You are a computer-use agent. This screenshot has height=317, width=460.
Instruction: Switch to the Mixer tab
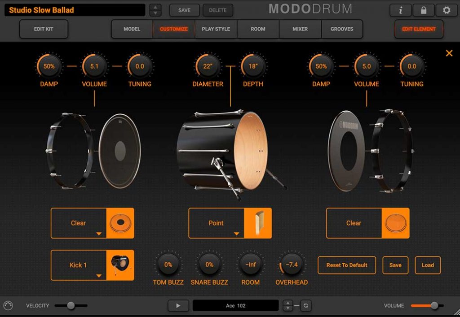pos(300,29)
